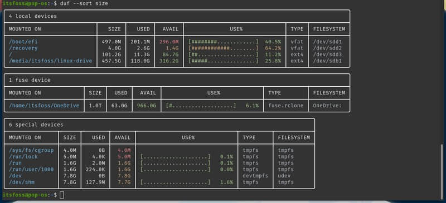Select the /media/itsfoss/linux-drive path
Image resolution: width=446 pixels, height=203 pixels.
50,61
